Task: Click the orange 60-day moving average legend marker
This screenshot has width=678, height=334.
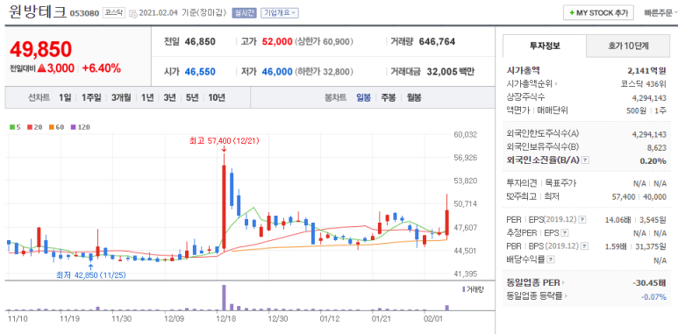Action: (51, 127)
